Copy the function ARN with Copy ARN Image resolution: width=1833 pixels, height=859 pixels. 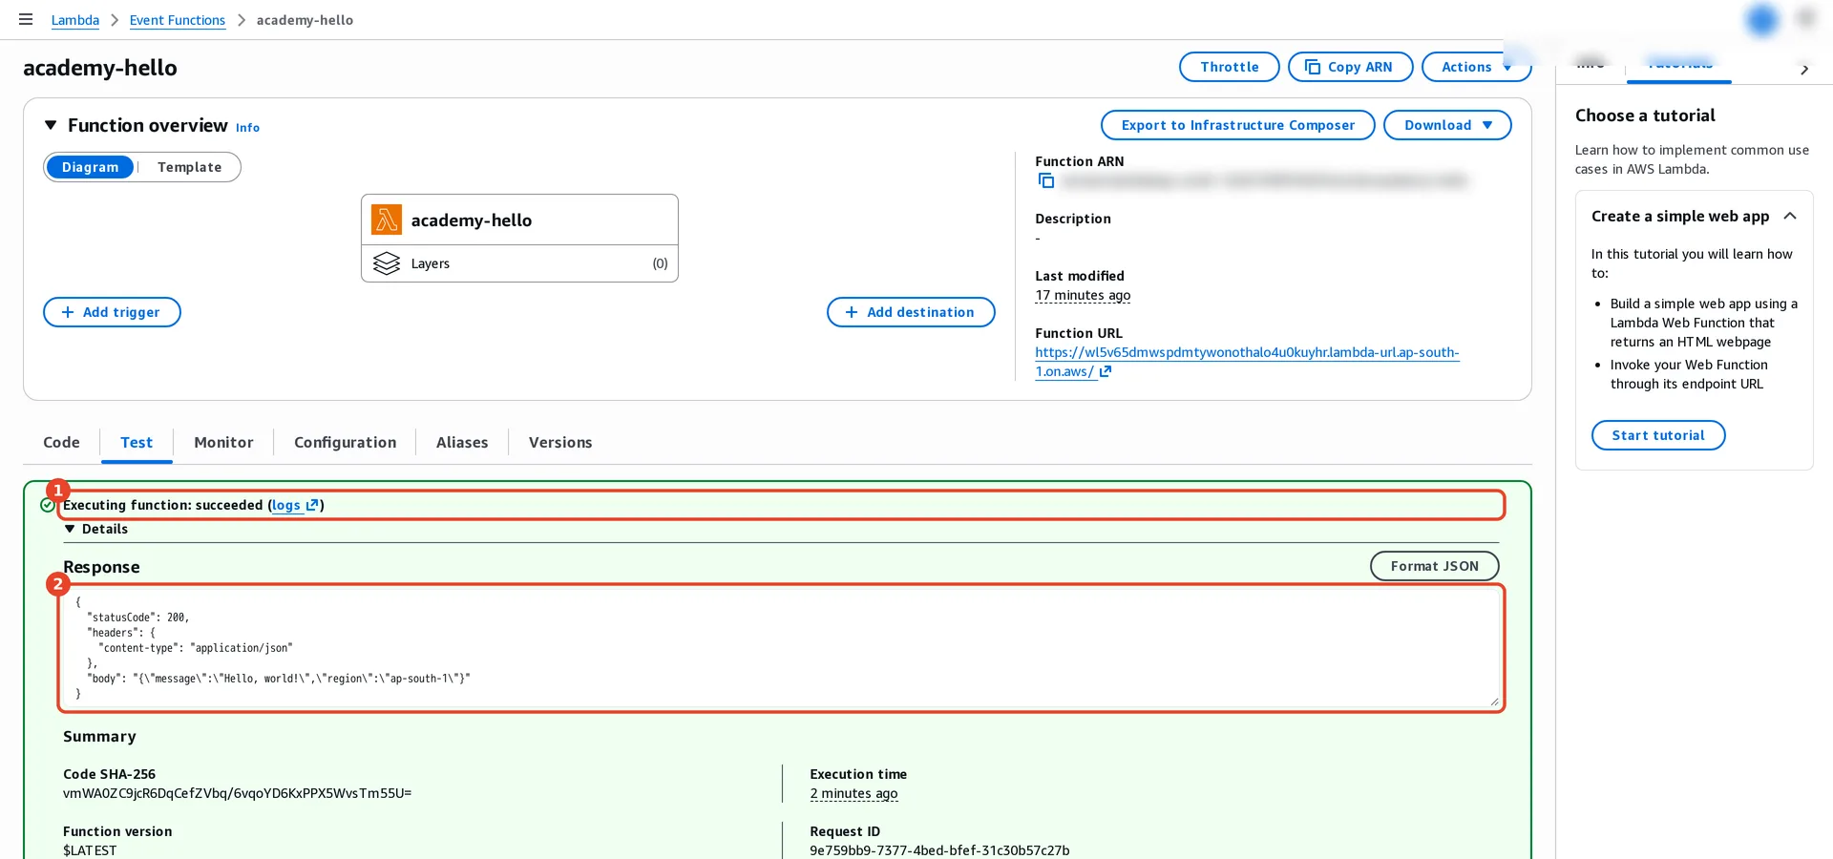coord(1350,67)
